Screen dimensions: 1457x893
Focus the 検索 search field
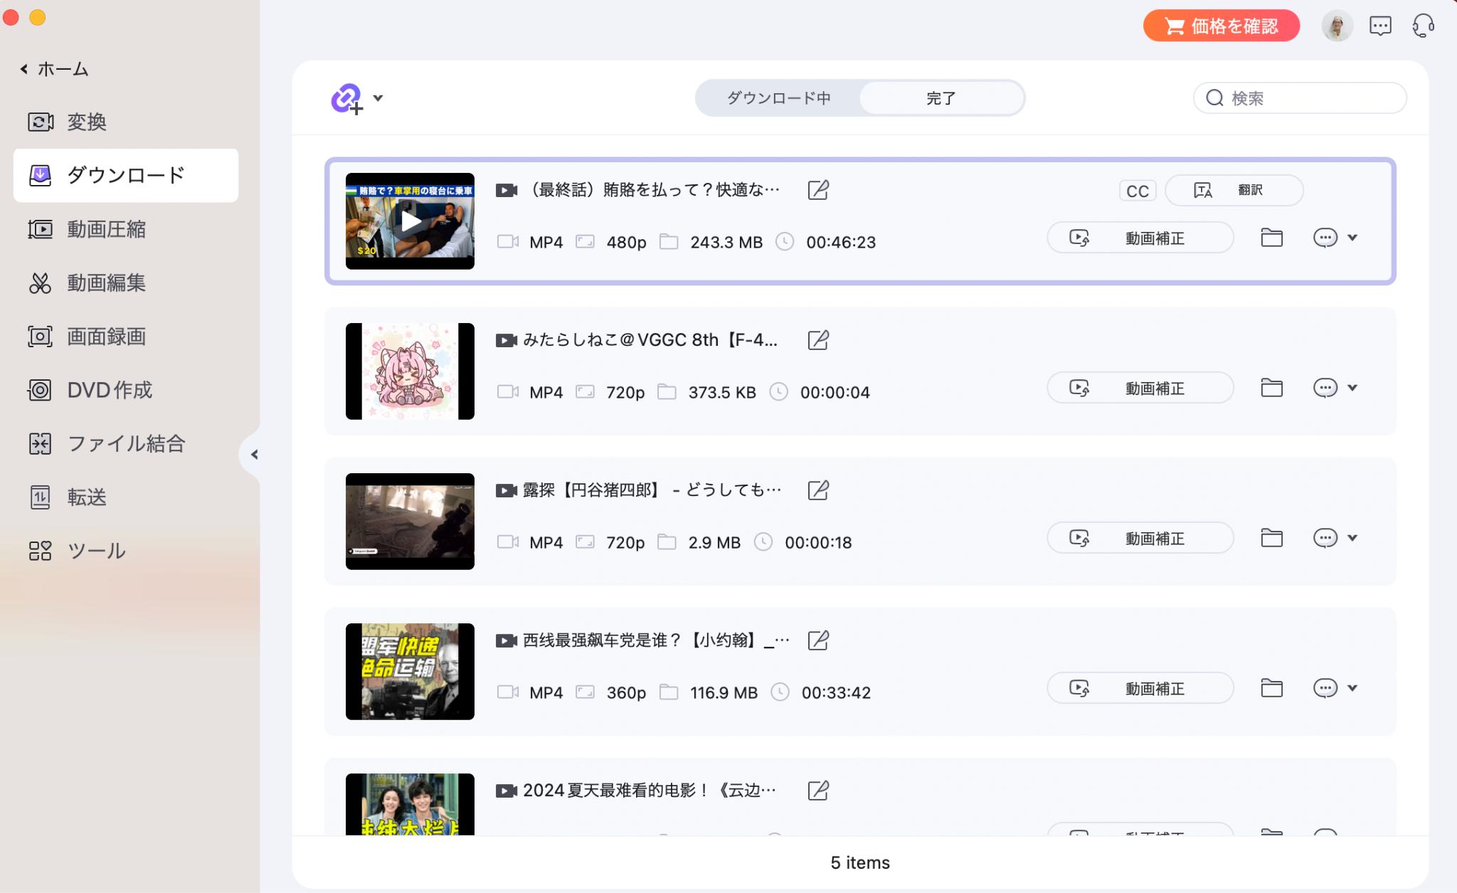coord(1300,98)
